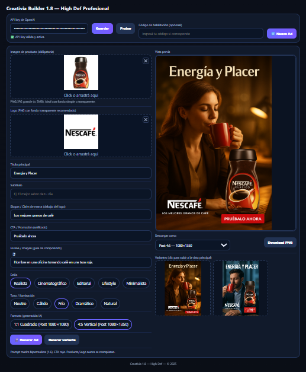Screen dimensions: 306x372
Task: Remove the uploaded product image
Action: tap(146, 61)
